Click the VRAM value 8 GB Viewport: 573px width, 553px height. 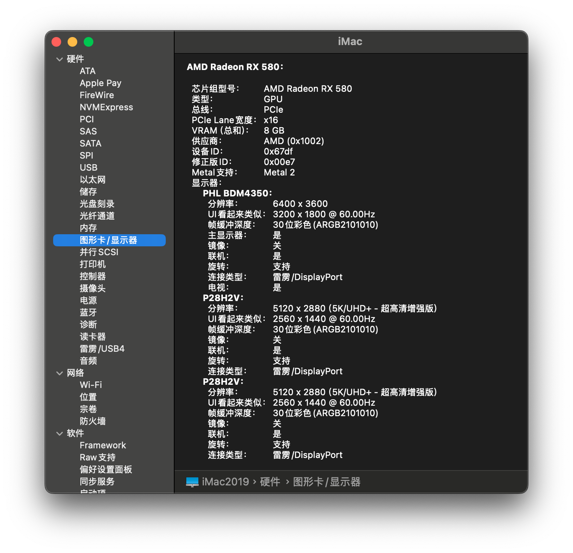pos(274,130)
